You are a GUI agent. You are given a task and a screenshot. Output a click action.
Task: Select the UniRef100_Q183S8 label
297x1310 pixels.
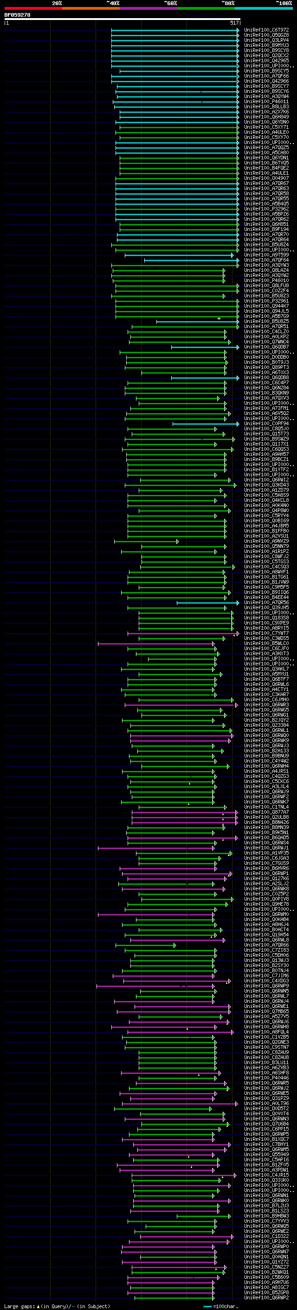point(266,618)
